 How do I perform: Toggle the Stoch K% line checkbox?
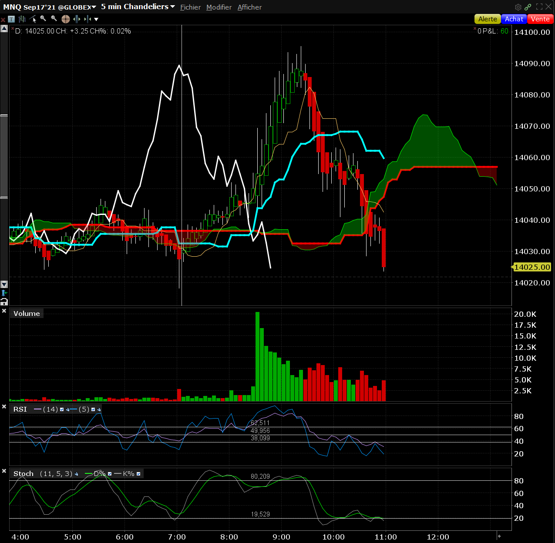pos(138,474)
